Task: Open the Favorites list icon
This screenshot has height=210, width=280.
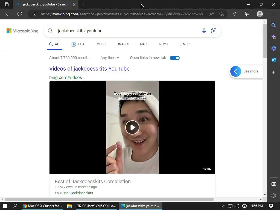Action: 235,14
